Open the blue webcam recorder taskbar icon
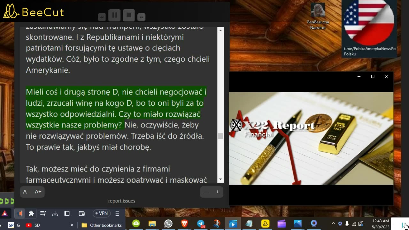The height and width of the screenshot is (230, 409). pyautogui.click(x=314, y=224)
